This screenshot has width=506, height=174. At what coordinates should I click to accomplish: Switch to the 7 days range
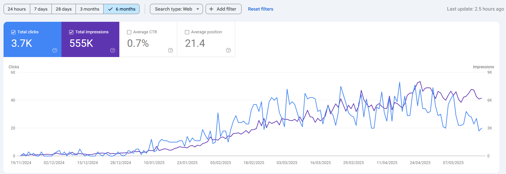[x=41, y=9]
